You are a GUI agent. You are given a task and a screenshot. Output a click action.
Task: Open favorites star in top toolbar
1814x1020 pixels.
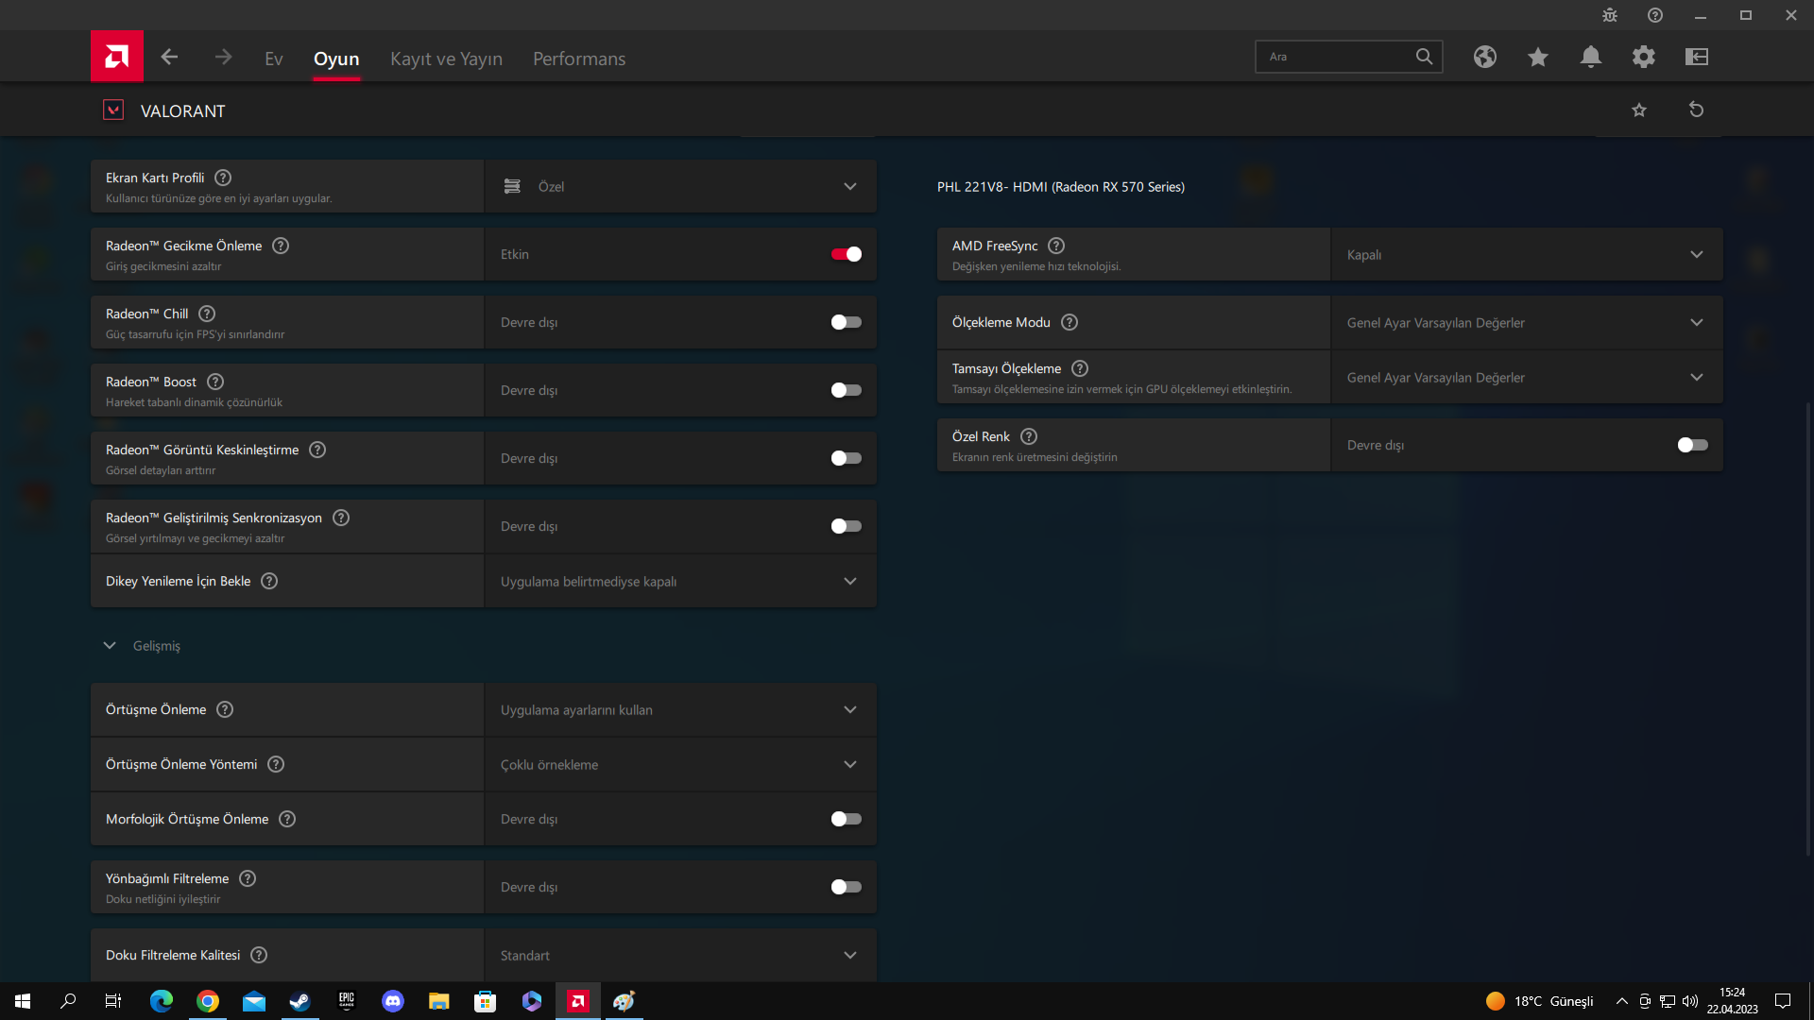coord(1538,57)
